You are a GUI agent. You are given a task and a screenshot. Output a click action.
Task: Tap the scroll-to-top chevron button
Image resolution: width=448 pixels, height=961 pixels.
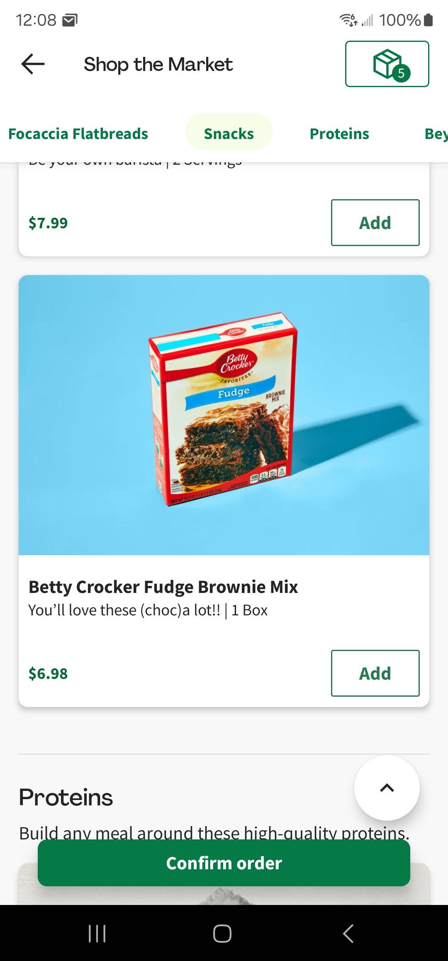point(387,788)
